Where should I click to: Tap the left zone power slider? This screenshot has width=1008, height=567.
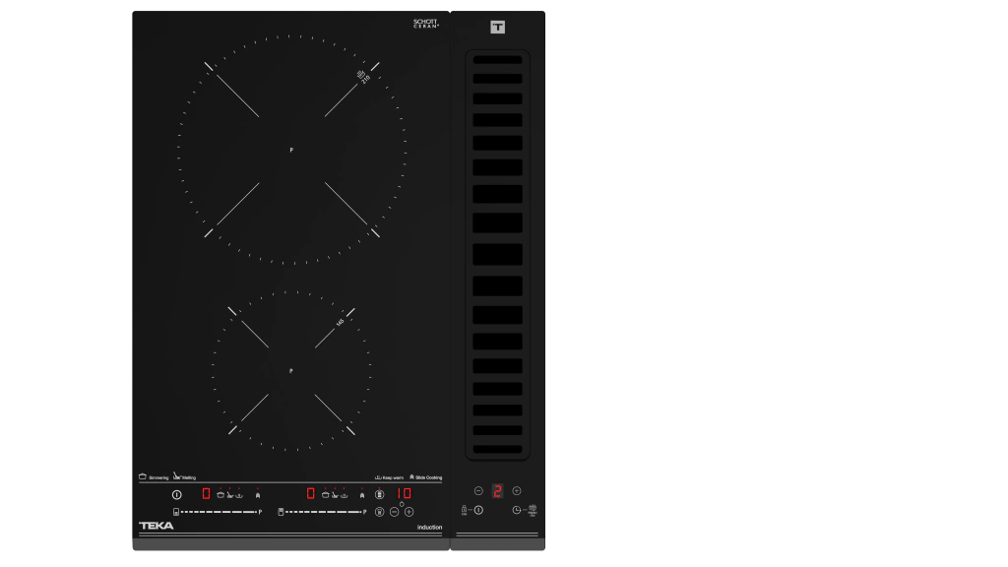[218, 512]
